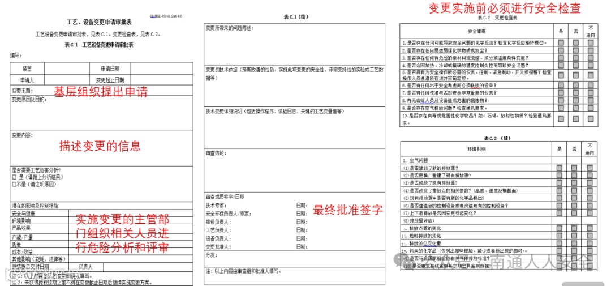Select the text 是否需要工艺危害分析?

(x=37, y=170)
